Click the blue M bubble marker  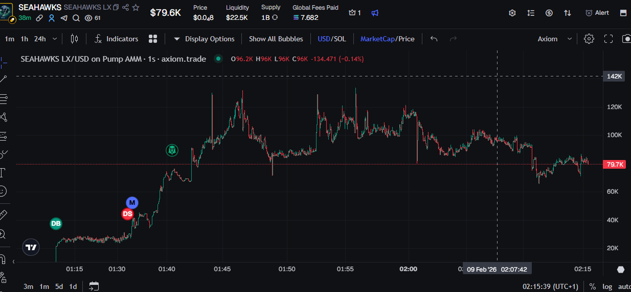132,203
